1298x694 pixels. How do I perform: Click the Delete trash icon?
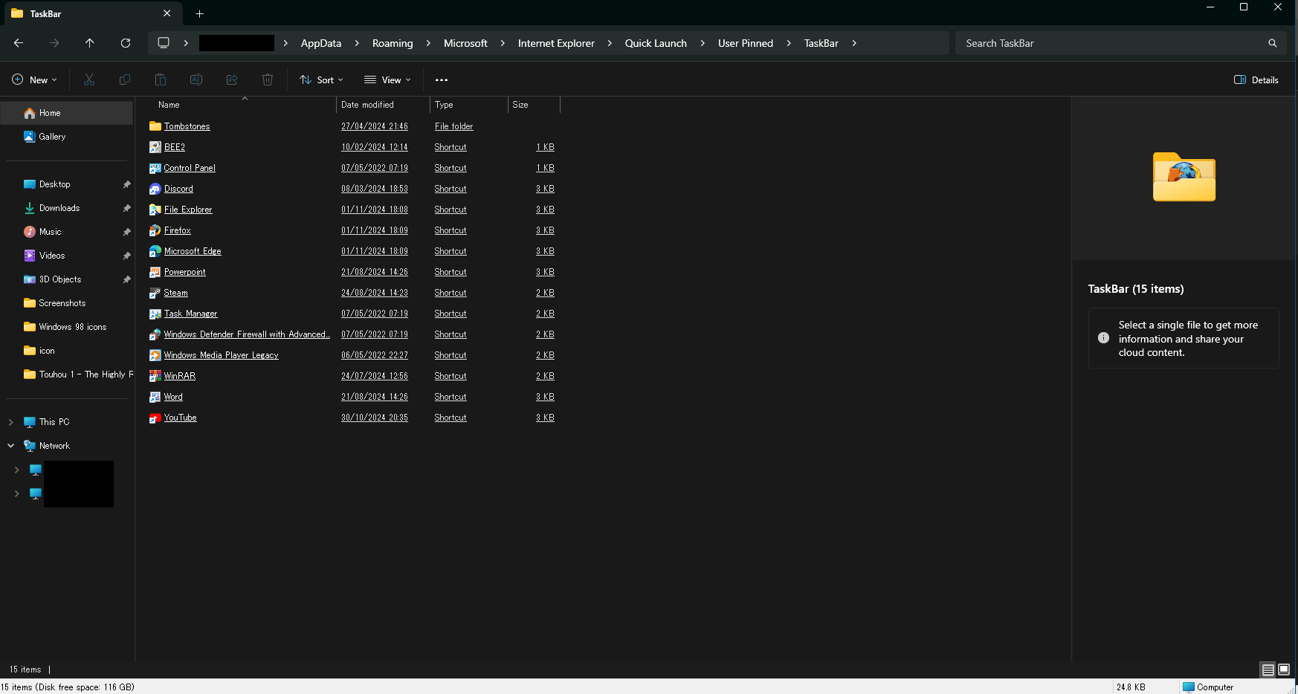[x=268, y=80]
